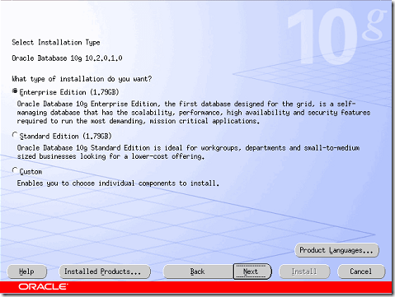The height and width of the screenshot is (297, 395).
Task: Cancel the Oracle installation
Action: point(361,271)
